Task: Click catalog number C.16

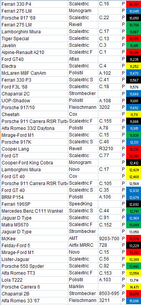Action: point(109,4)
